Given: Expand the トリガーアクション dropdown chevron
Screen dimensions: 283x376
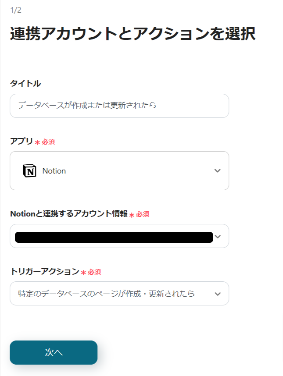Looking at the screenshot, I should tap(218, 294).
